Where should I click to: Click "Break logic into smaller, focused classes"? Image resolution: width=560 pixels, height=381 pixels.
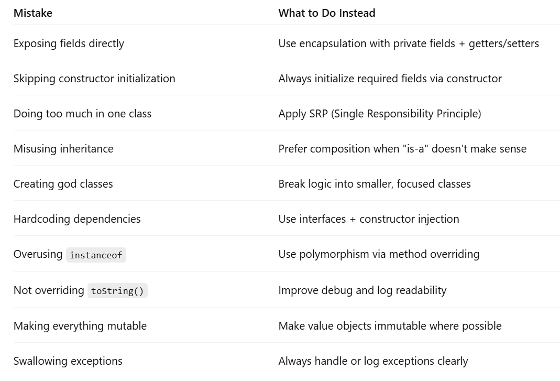(374, 184)
